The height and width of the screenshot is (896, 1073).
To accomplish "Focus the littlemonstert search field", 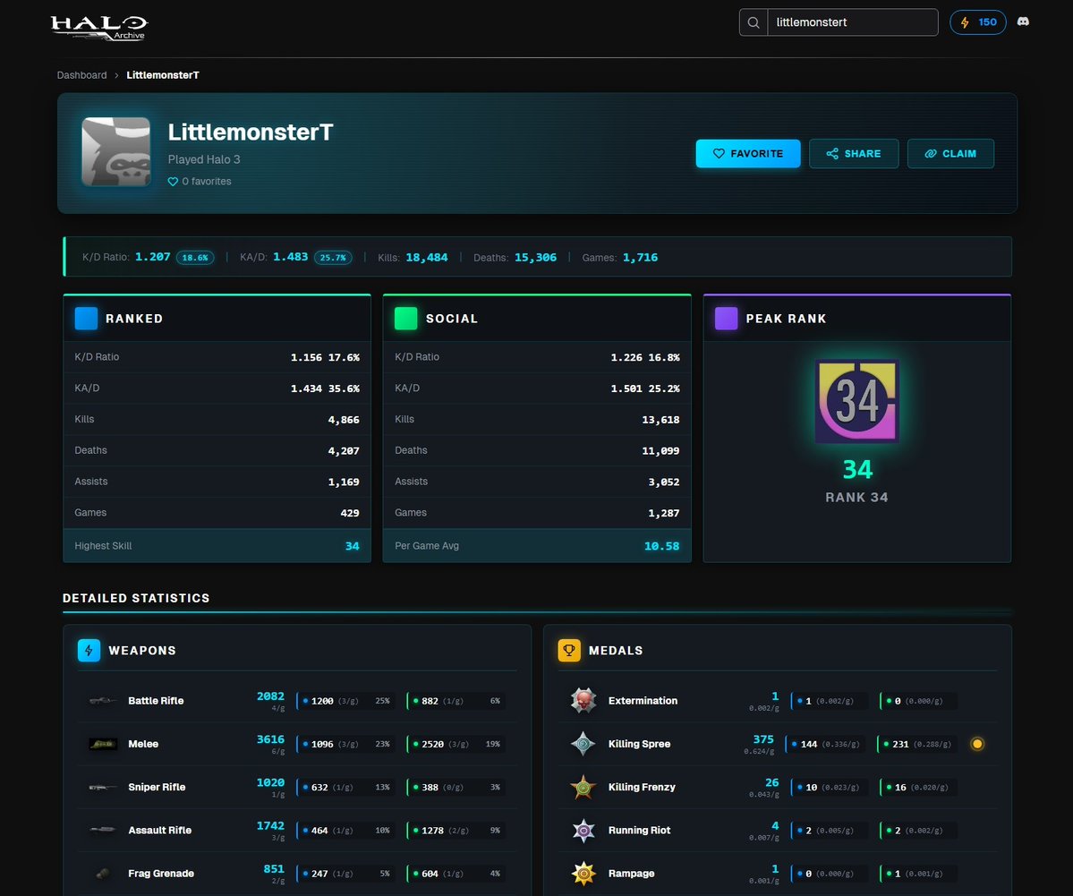I will pyautogui.click(x=852, y=22).
